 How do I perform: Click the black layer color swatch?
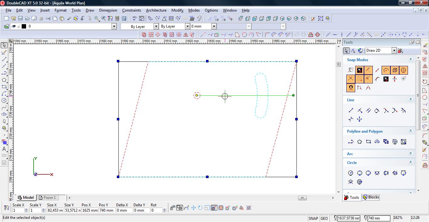[x=24, y=26]
